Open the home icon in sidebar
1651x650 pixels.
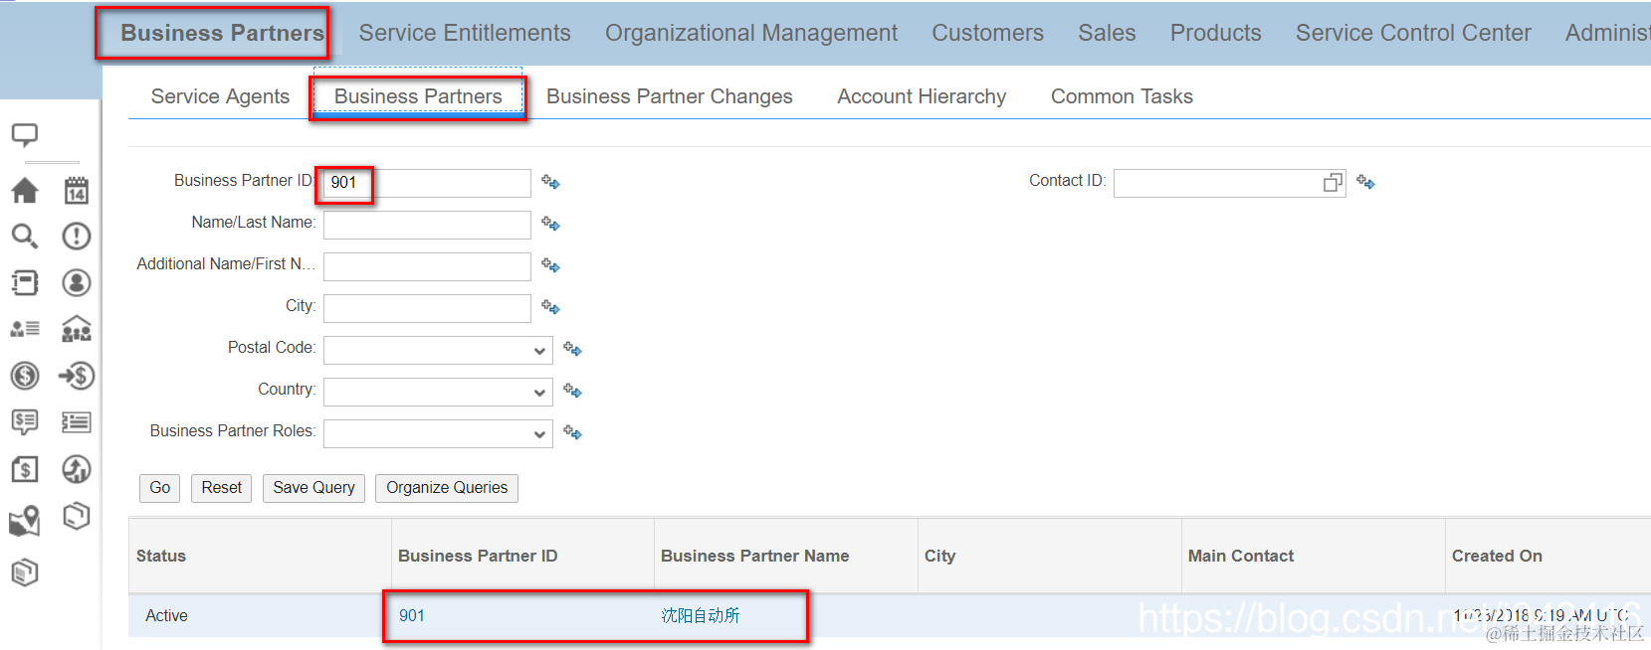coord(25,190)
